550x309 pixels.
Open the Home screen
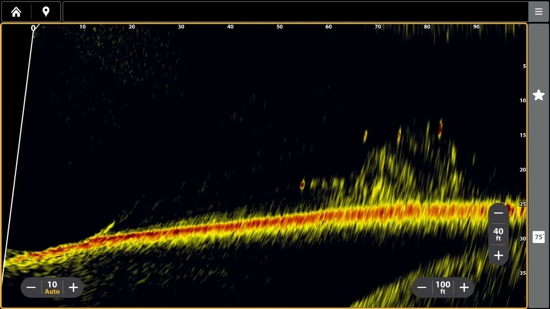click(x=16, y=11)
